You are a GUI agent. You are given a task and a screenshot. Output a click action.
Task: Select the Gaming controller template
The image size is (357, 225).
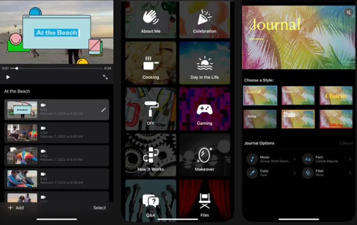click(204, 109)
